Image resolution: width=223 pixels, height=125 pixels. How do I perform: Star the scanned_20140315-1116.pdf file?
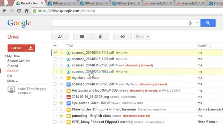pyautogui.click(x=61, y=53)
